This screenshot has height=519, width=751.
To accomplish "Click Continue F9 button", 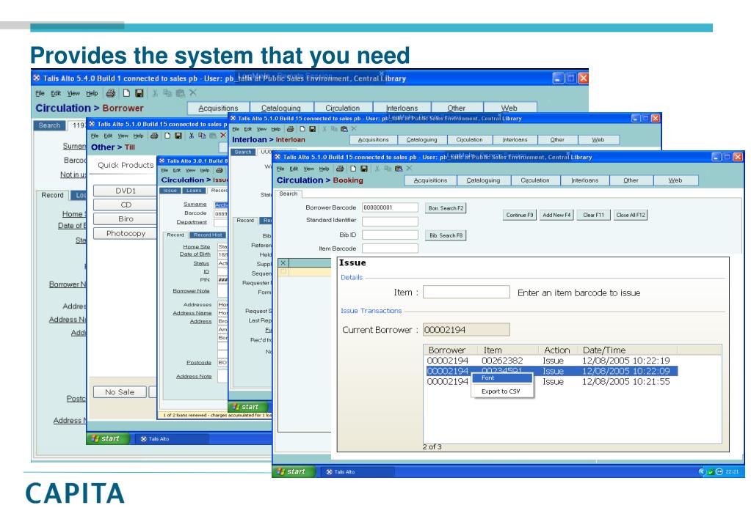I will [x=519, y=216].
